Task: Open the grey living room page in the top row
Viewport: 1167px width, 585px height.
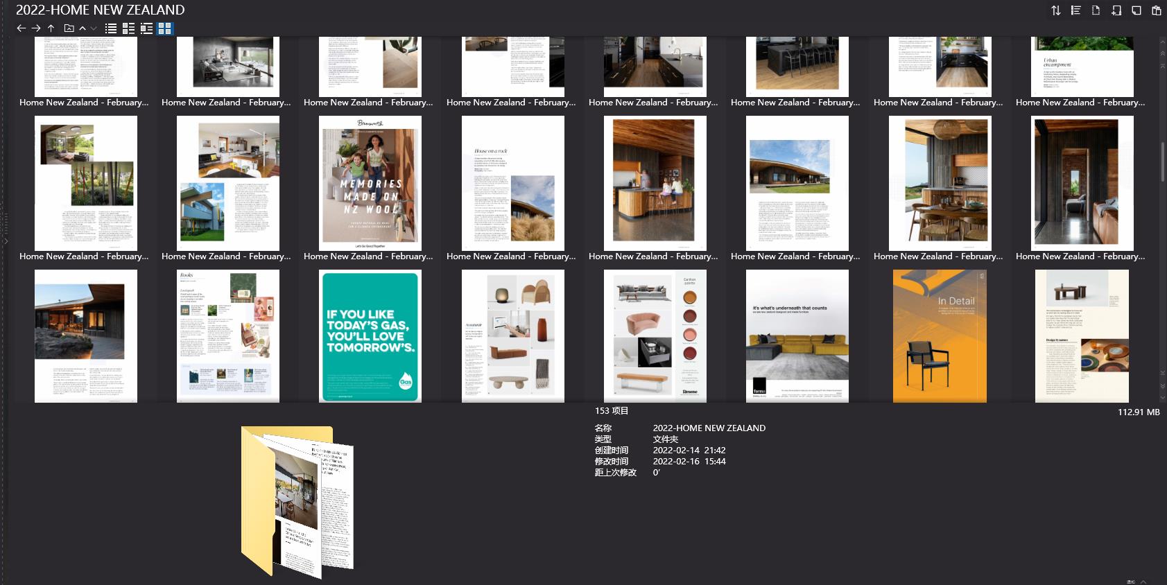Action: 228,67
